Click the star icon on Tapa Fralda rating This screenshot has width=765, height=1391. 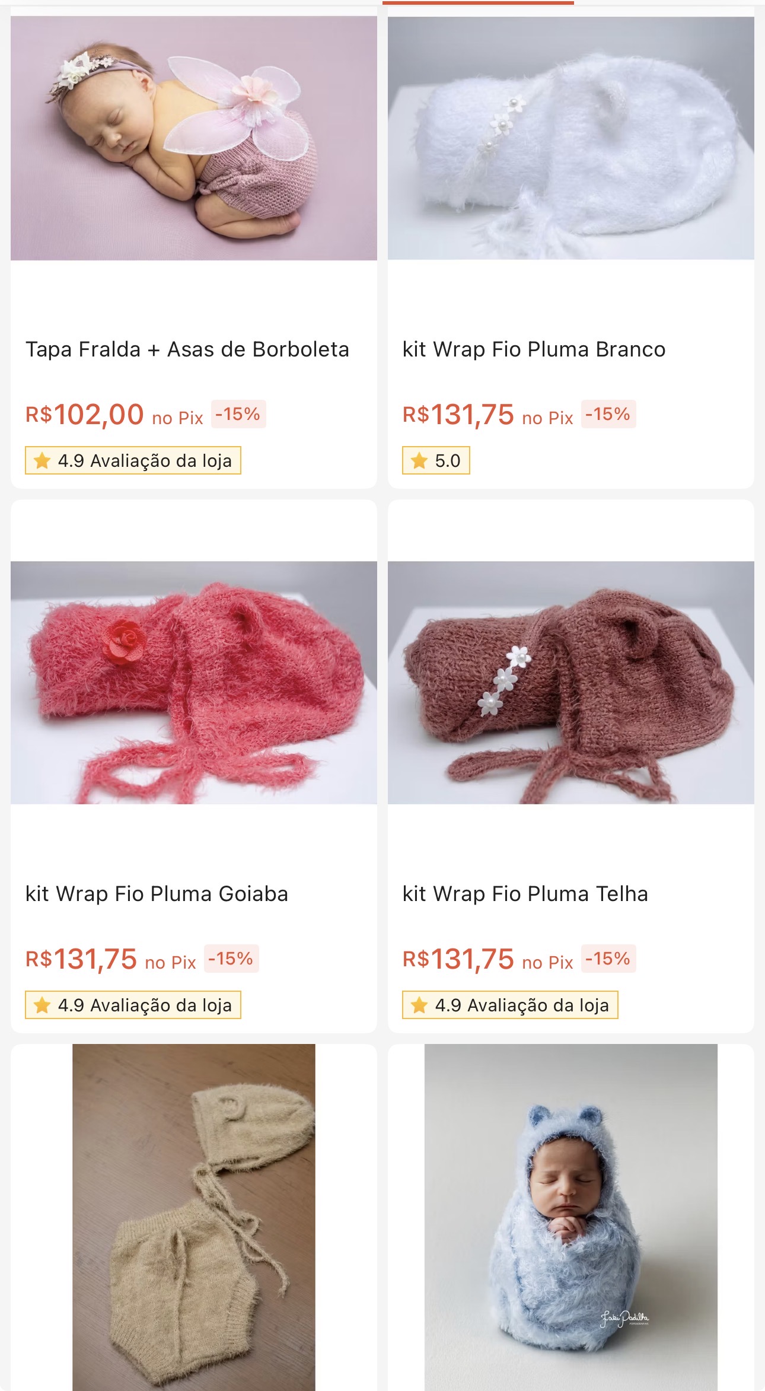tap(42, 460)
